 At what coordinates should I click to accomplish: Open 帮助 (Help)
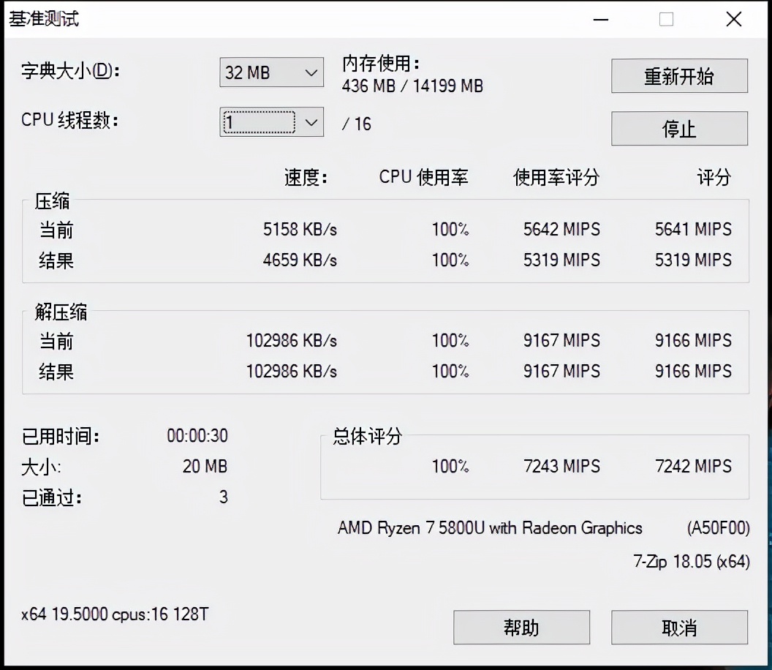521,627
